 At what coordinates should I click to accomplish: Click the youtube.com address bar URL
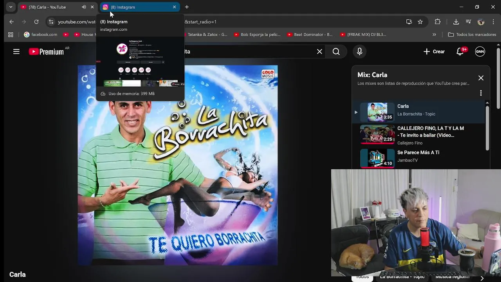[x=77, y=22]
